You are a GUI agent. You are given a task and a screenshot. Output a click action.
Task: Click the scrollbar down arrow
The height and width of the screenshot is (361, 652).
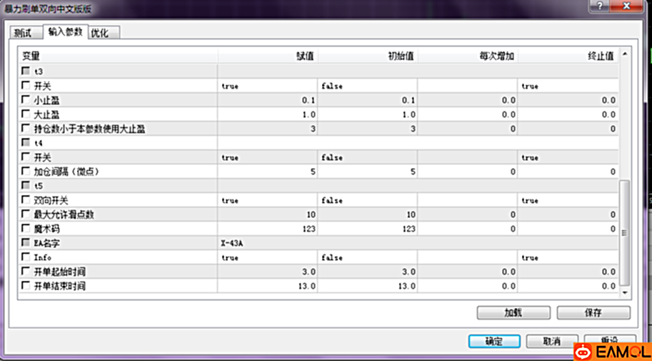coord(625,292)
